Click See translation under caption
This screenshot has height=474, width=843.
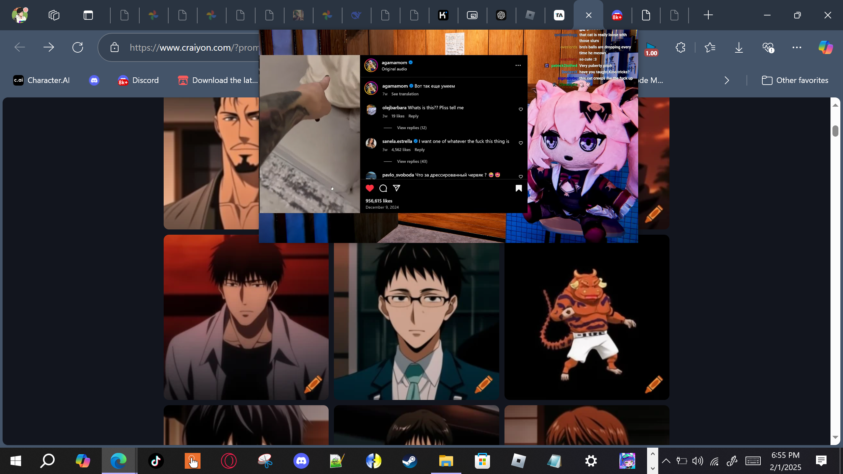(405, 94)
